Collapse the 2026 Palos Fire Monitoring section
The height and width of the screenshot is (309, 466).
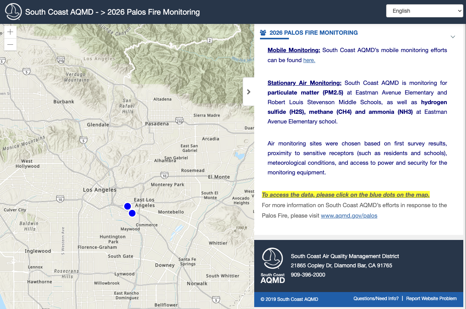pos(453,37)
